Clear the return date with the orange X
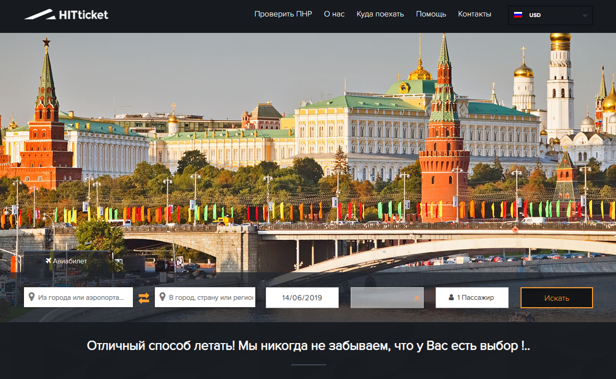The image size is (616, 379). 417,298
